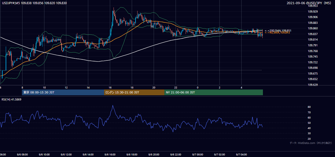Click hour label 12 under the price chart

pos(66,87)
